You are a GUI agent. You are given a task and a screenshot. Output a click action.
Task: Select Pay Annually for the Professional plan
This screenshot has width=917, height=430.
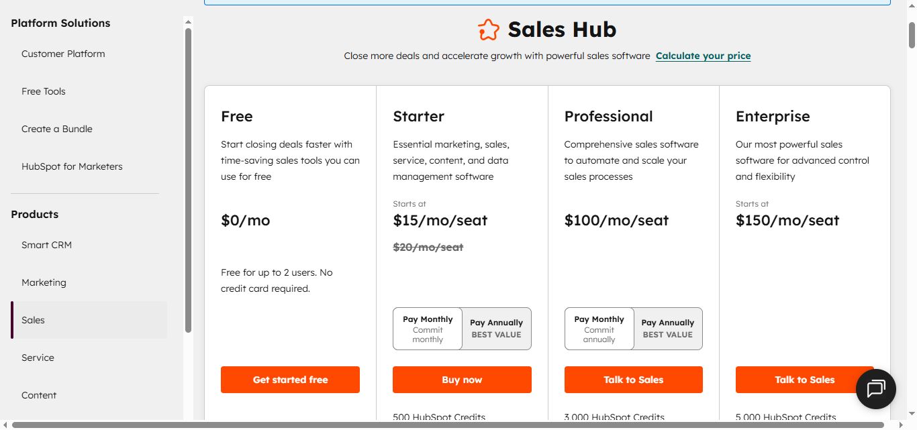click(x=668, y=328)
